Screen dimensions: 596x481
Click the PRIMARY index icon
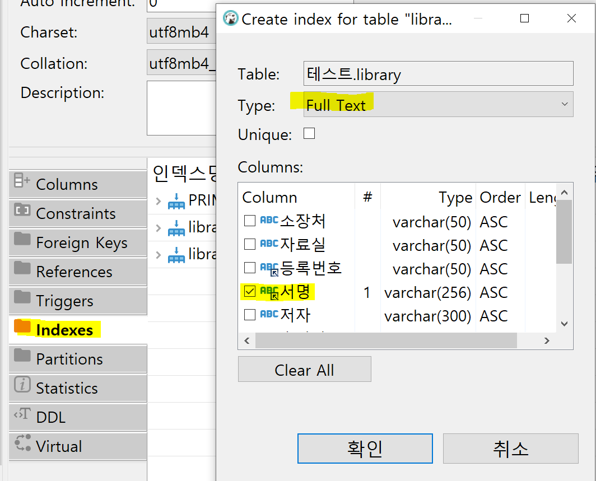(x=176, y=200)
